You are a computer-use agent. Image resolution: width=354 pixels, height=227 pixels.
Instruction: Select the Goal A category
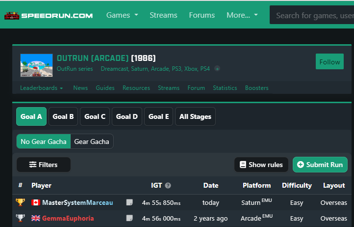click(31, 116)
